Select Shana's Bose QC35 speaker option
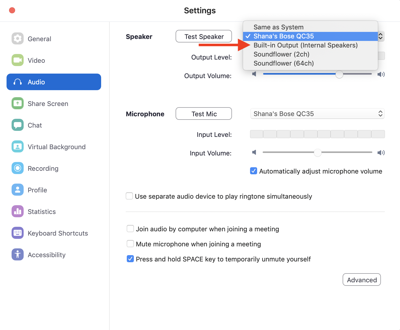 [310, 36]
